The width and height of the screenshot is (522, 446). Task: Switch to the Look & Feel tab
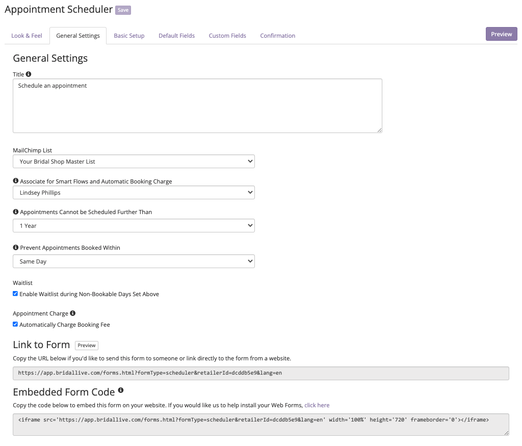(27, 36)
